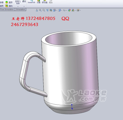Screen dimensions: 123x120
Task: Switch to the Simulation tab
Action: pos(21,10)
